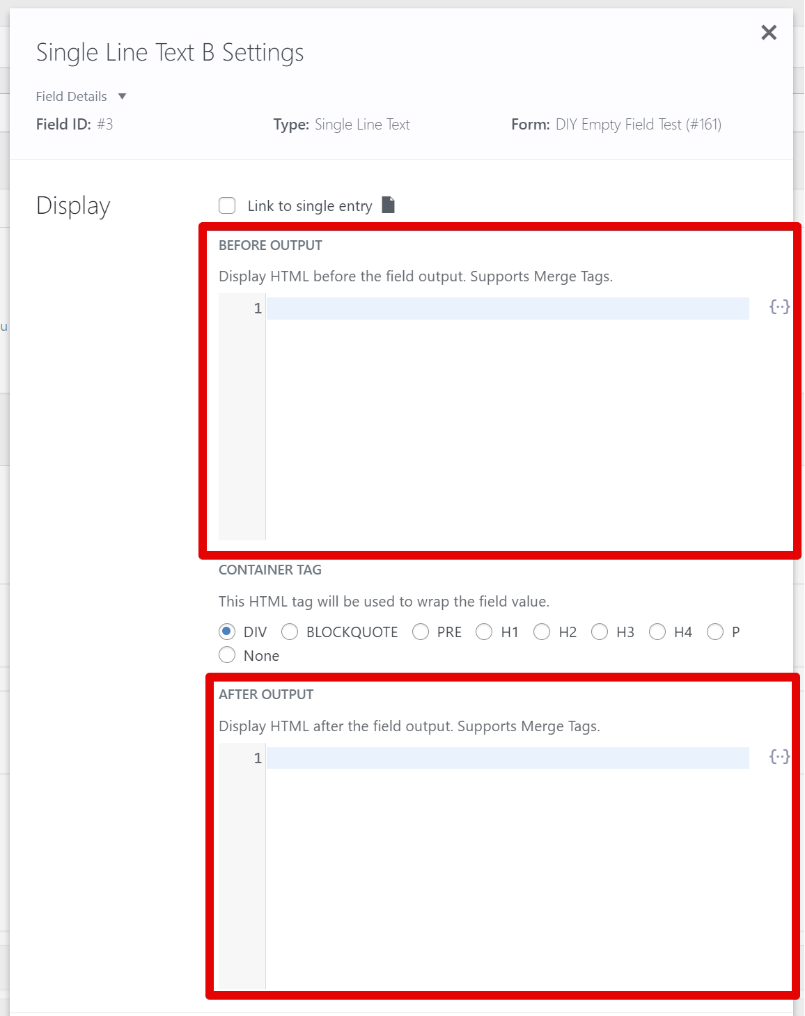Set the container tag to H3
This screenshot has width=805, height=1016.
coord(600,632)
